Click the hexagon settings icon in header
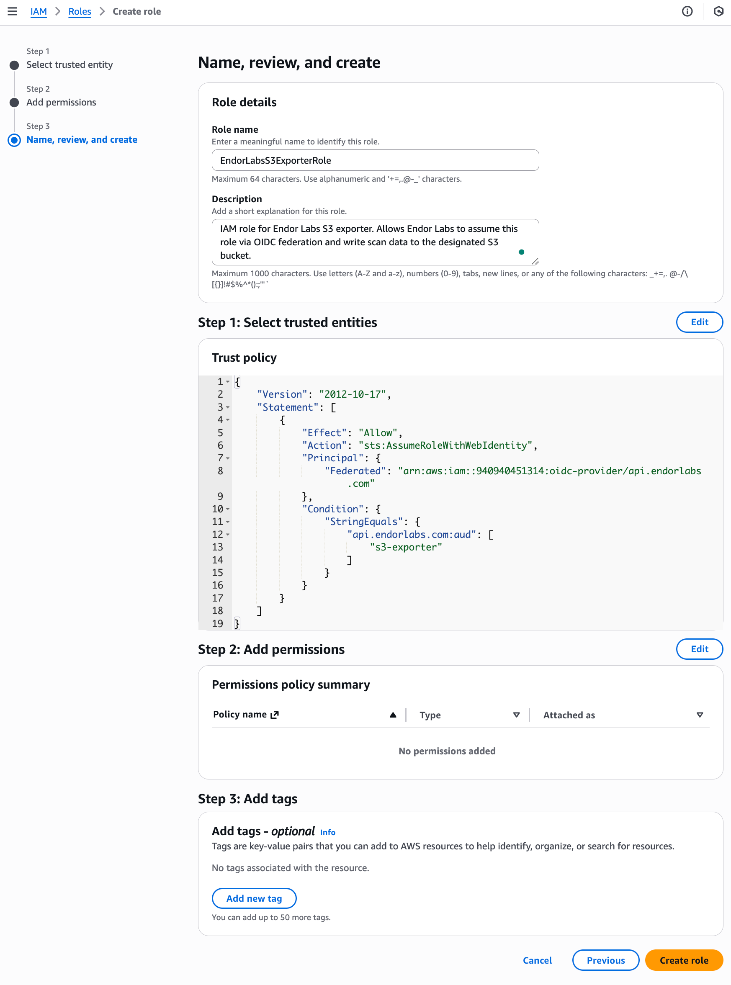Screen dimensions: 731x985 coord(718,11)
